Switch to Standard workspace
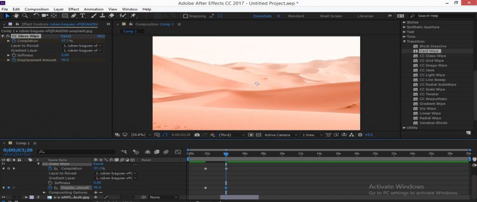 coord(296,16)
